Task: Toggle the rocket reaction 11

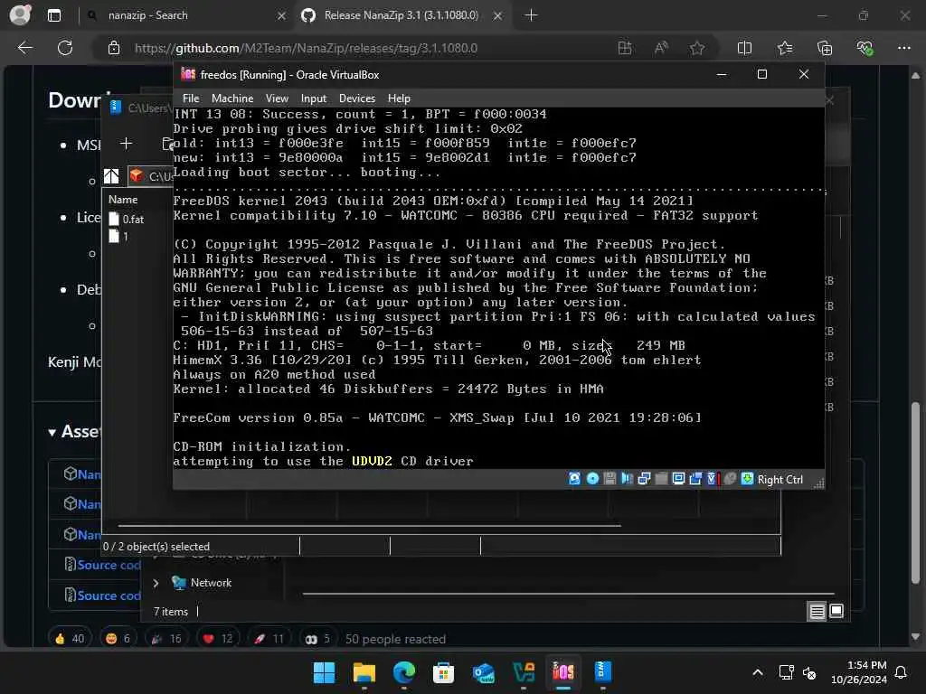Action: coord(269,639)
